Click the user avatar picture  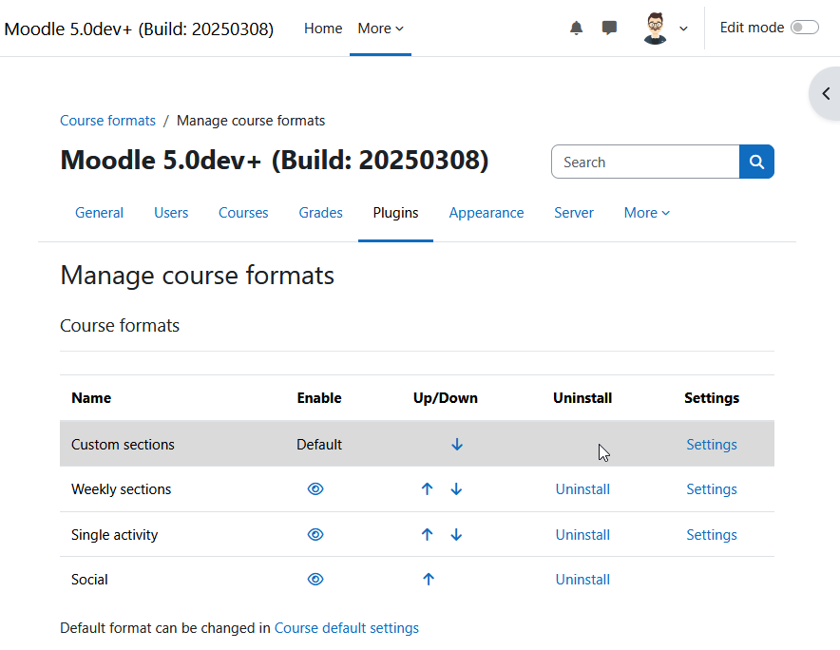pyautogui.click(x=655, y=28)
